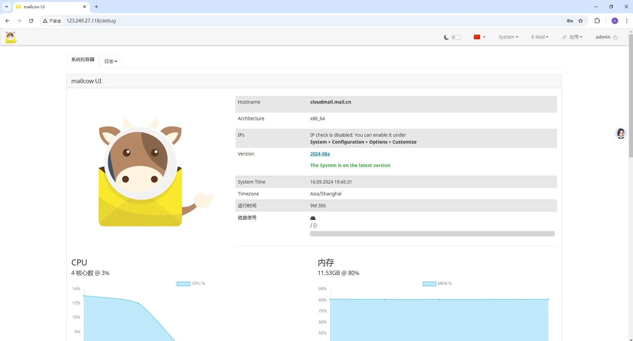Click the hostname cloudmail.mail.cn
Screen dimensions: 633x341
click(x=331, y=102)
